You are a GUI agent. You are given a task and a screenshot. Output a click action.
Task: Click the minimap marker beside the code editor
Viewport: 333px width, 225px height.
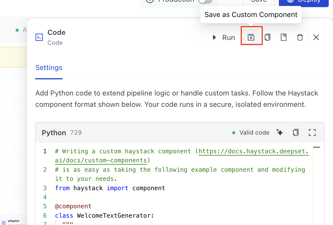pyautogui.click(x=317, y=147)
